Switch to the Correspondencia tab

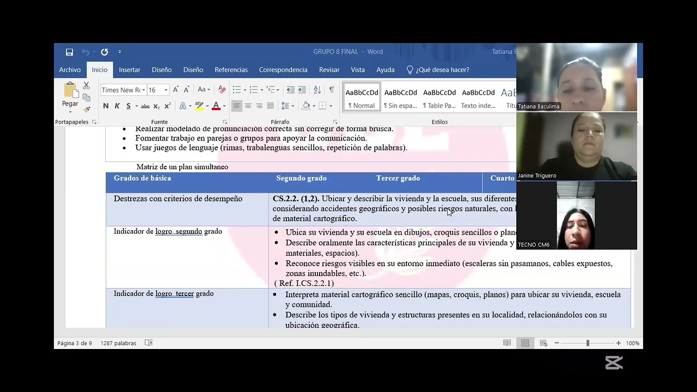click(283, 70)
